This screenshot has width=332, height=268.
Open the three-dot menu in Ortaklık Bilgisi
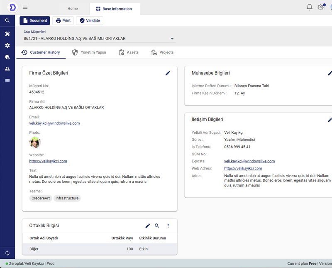(168, 226)
